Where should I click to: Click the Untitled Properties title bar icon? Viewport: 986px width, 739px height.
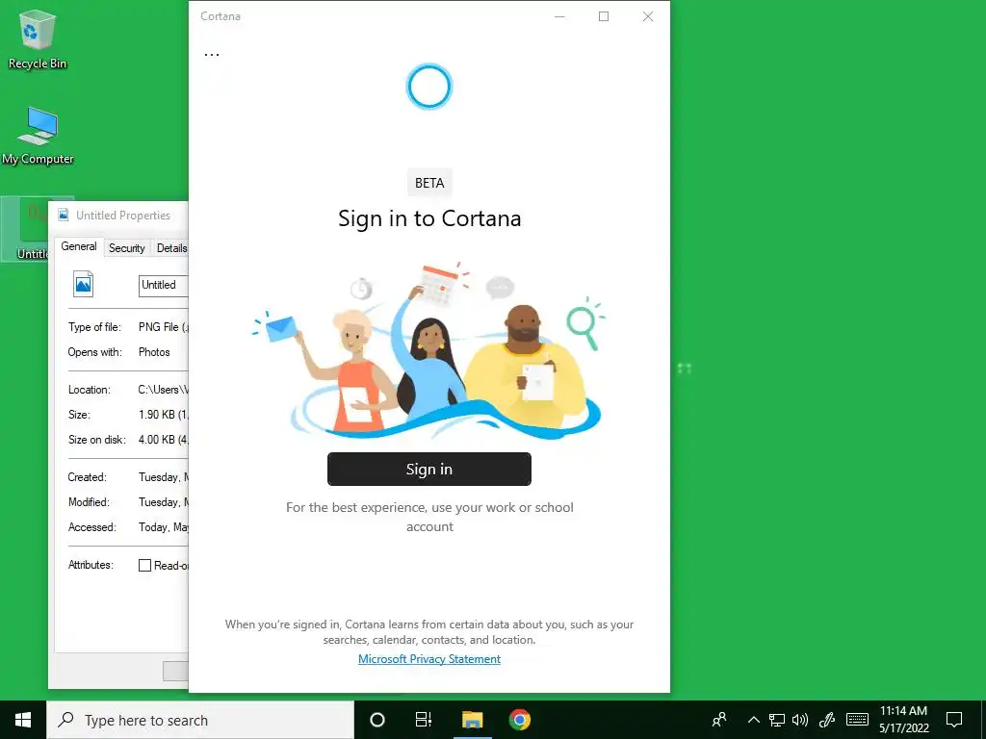pos(64,215)
